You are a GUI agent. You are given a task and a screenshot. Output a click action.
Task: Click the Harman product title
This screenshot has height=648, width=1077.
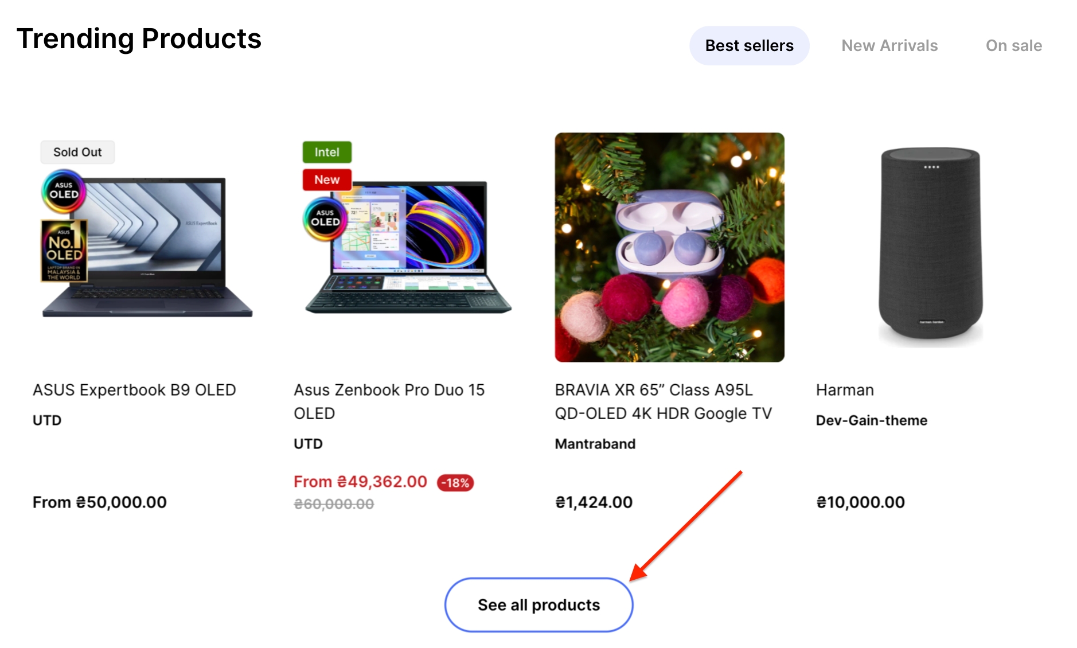(x=845, y=390)
